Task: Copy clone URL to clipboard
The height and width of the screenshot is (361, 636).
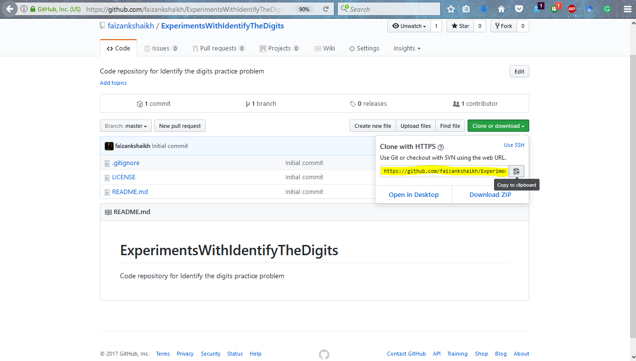Action: point(517,171)
